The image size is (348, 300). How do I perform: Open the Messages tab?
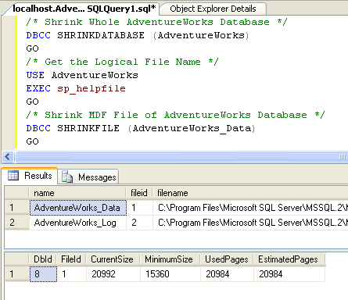(x=88, y=177)
